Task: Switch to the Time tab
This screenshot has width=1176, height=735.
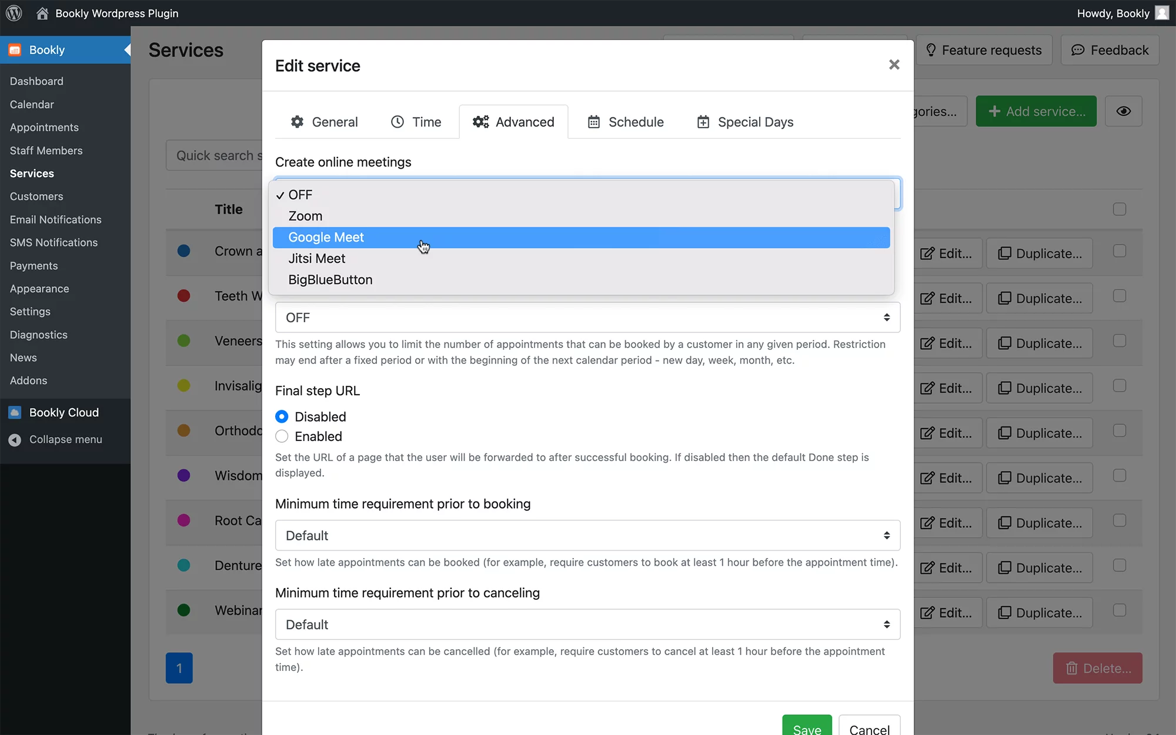Action: tap(416, 122)
